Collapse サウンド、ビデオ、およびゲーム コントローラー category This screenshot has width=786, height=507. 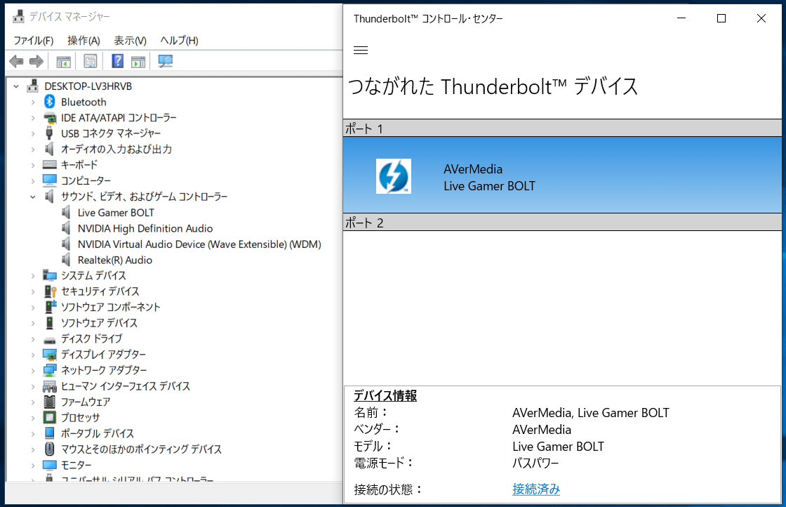point(33,197)
